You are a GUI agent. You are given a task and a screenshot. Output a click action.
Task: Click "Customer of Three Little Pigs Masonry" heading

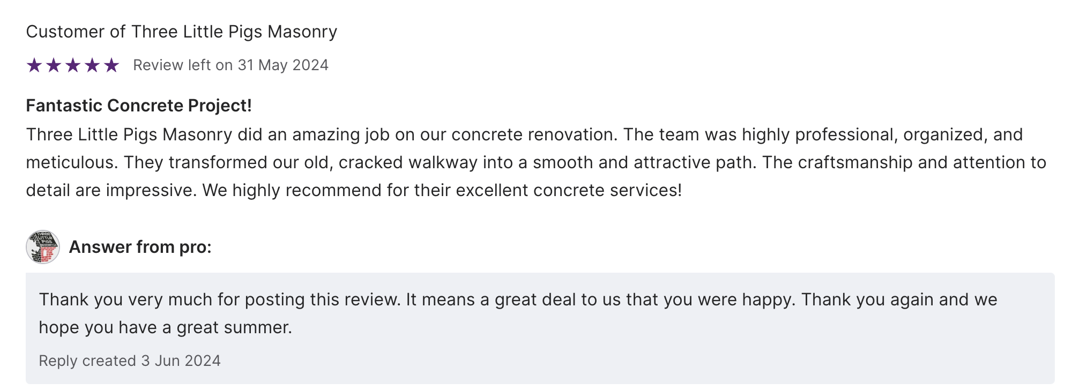click(x=181, y=32)
